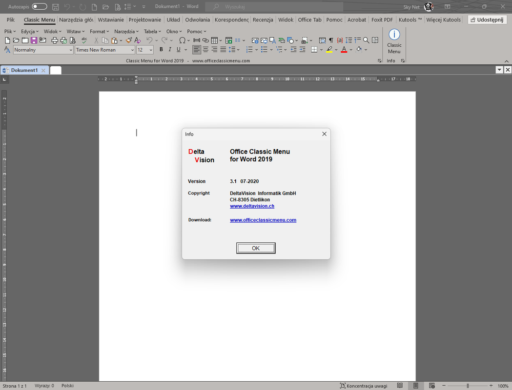Select the Dokument1 document tab
512x390 pixels.
(24, 70)
